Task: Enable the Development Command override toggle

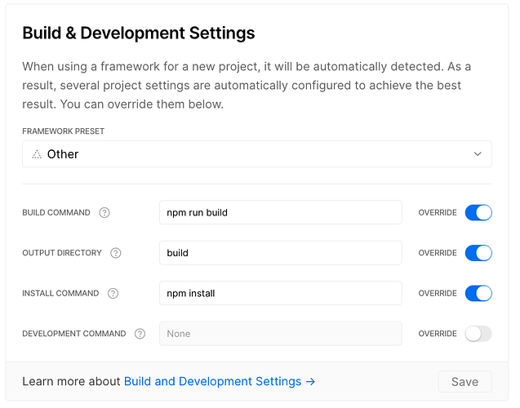Action: click(478, 334)
